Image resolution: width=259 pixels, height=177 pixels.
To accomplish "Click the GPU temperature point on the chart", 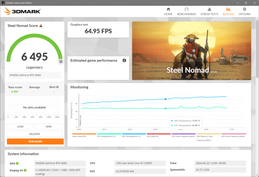I will click(165, 99).
